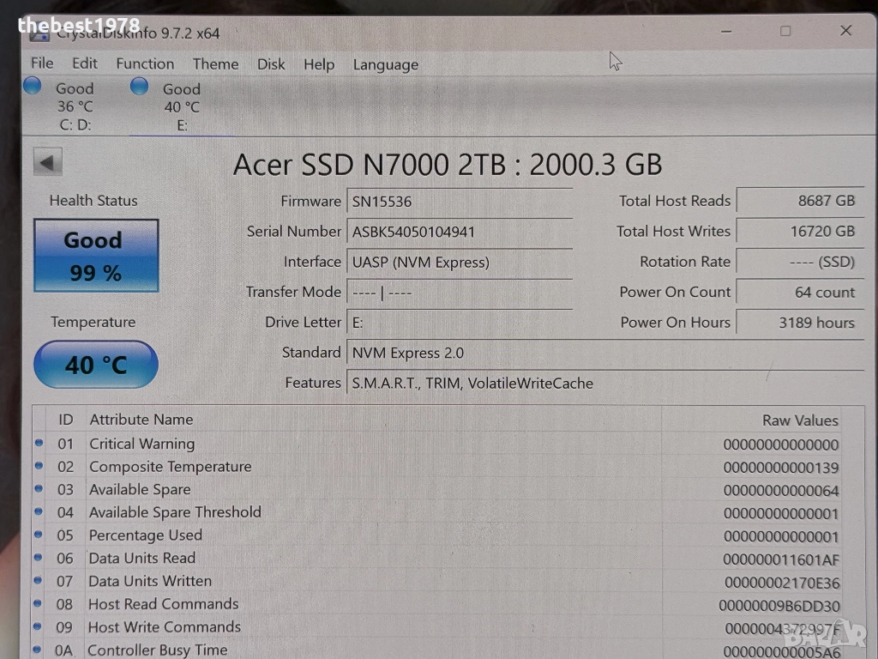This screenshot has width=878, height=659.
Task: Maximize the CrystalDiskInfo window
Action: [785, 31]
